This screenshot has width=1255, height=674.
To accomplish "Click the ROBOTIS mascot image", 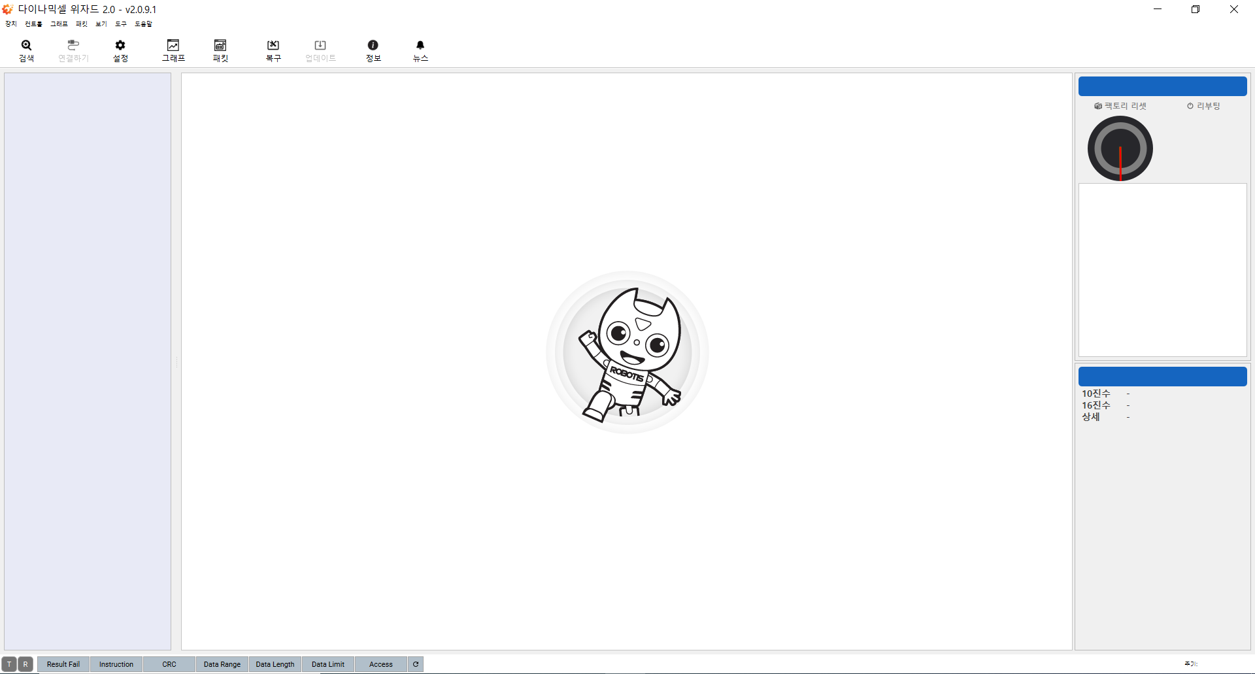I will point(627,352).
